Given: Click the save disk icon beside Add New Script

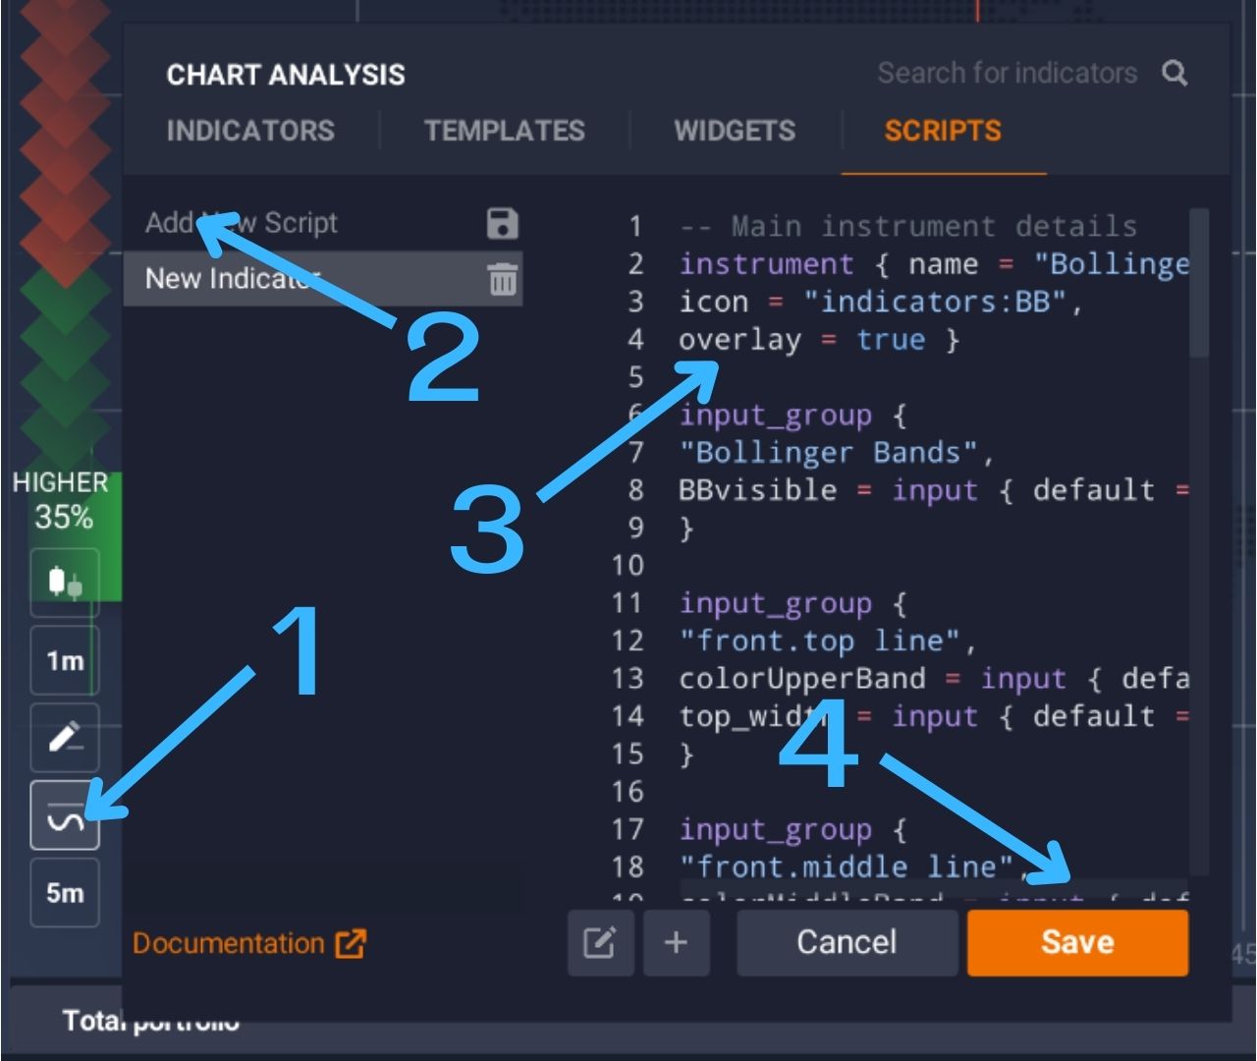Looking at the screenshot, I should (x=502, y=223).
